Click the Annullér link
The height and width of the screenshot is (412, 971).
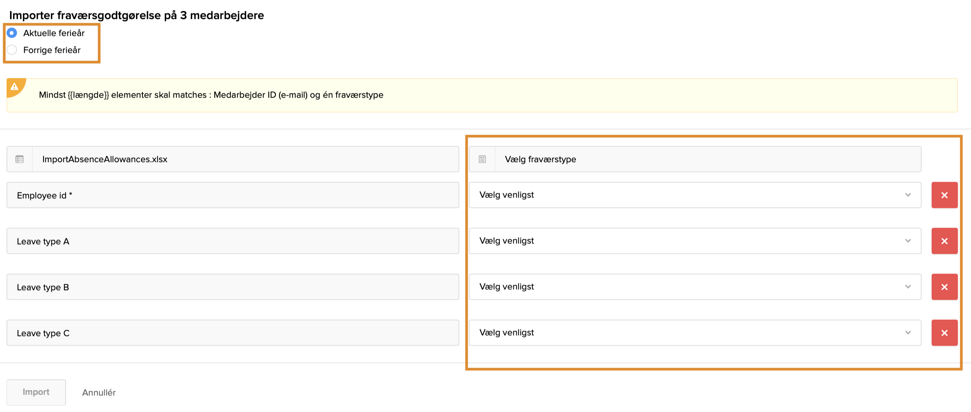point(99,393)
